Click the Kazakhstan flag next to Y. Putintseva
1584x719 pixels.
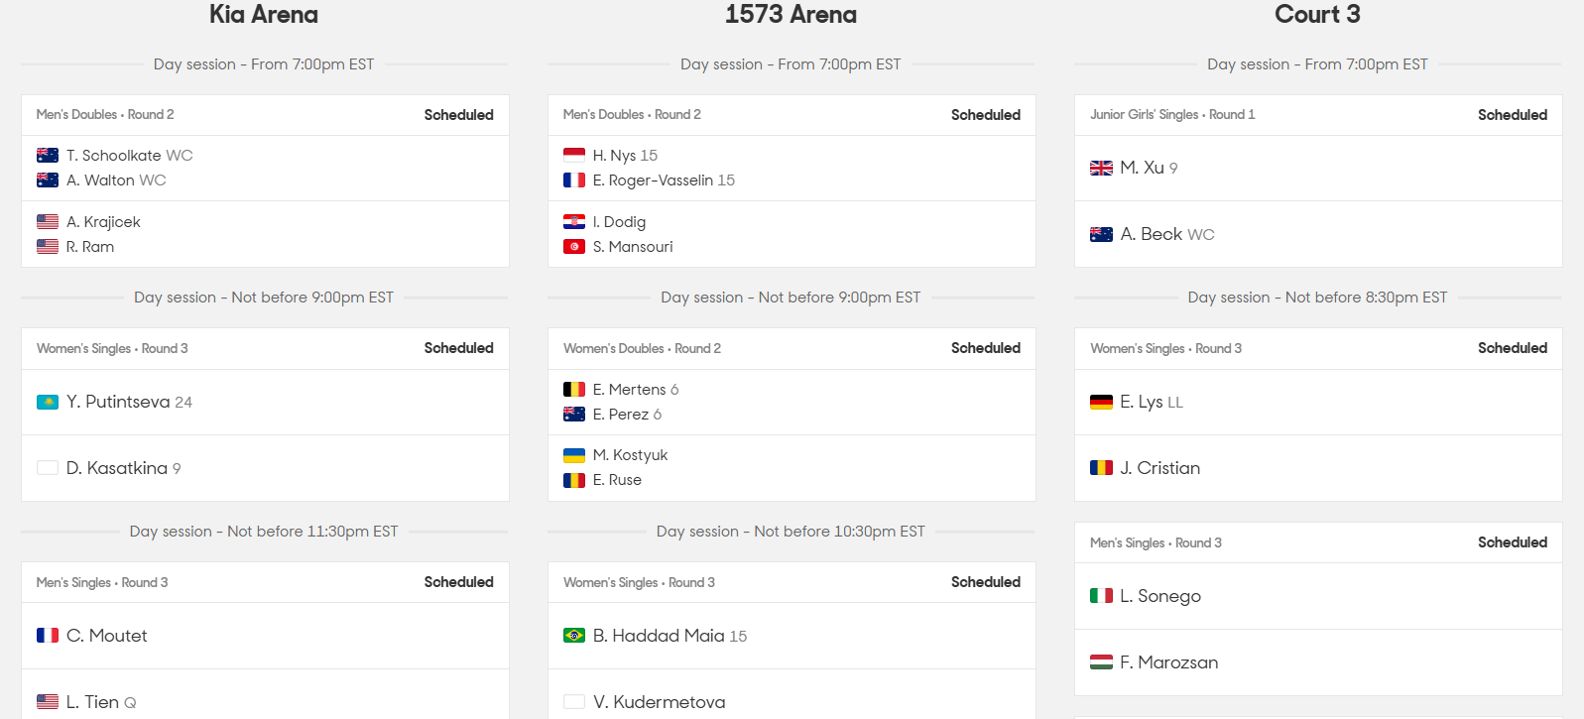pos(48,402)
